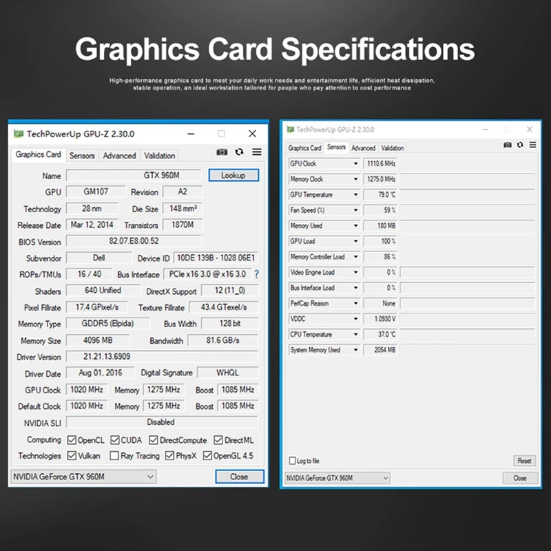Image resolution: width=551 pixels, height=551 pixels.
Task: Click the Device ID field 10DE 139B
Action: 216,258
